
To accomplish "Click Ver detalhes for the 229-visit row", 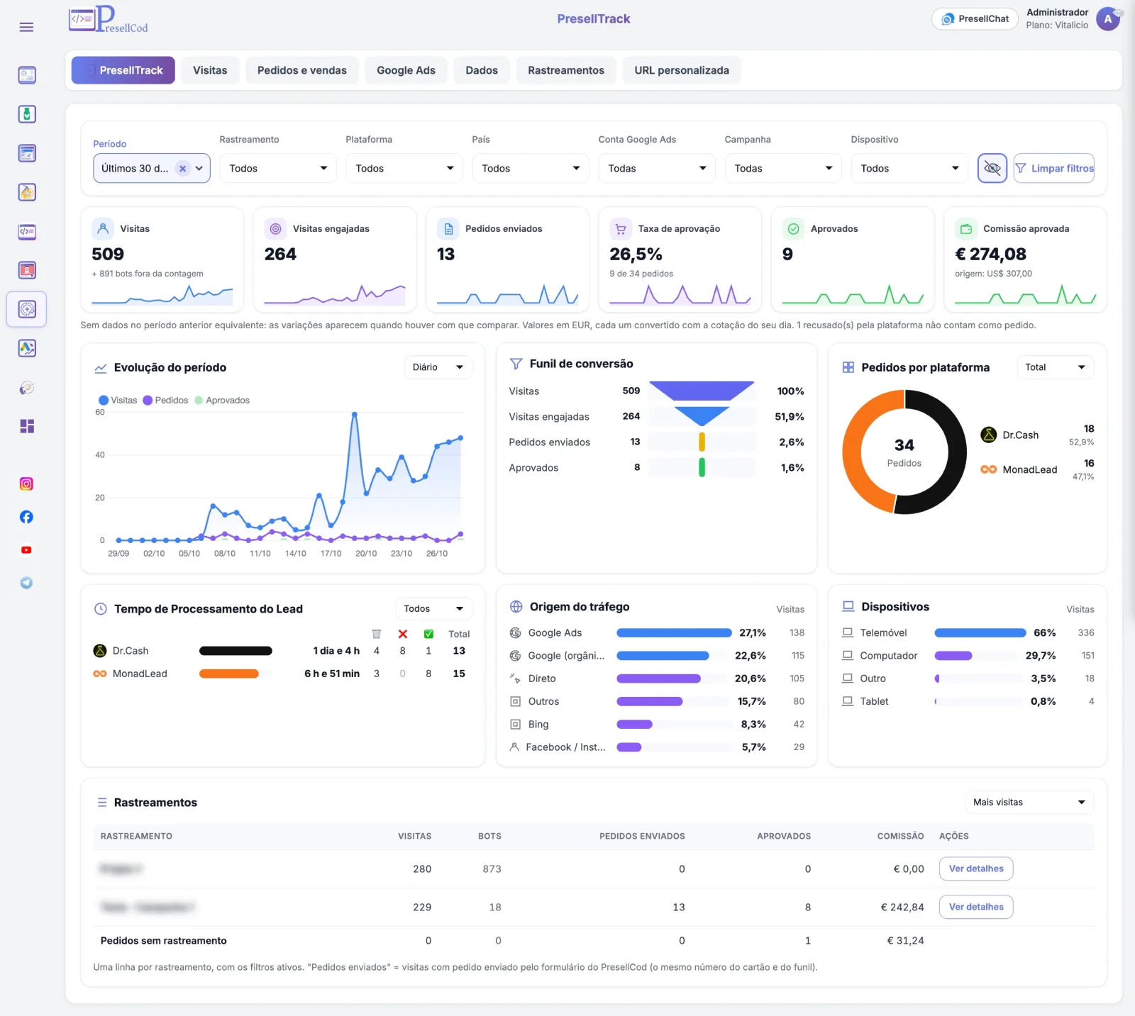I will (x=976, y=907).
